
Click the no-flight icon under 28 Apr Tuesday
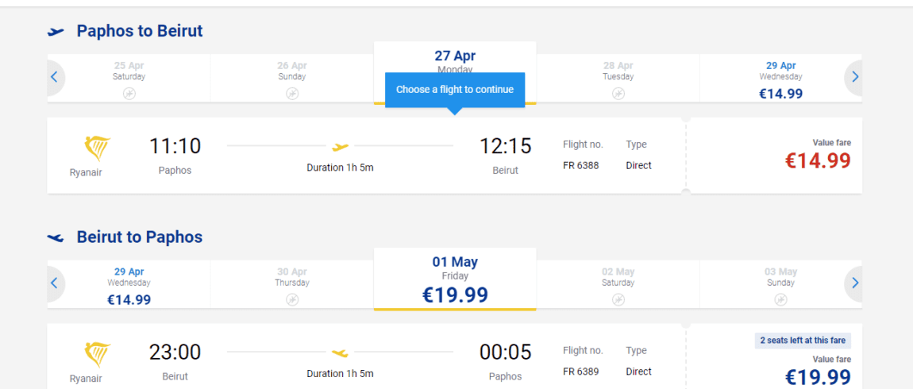pos(618,94)
